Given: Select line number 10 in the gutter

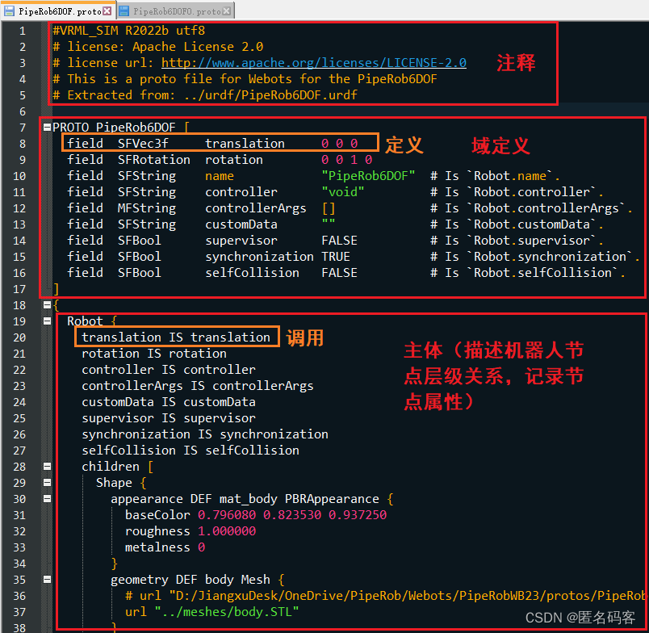Looking at the screenshot, I should click(x=18, y=175).
